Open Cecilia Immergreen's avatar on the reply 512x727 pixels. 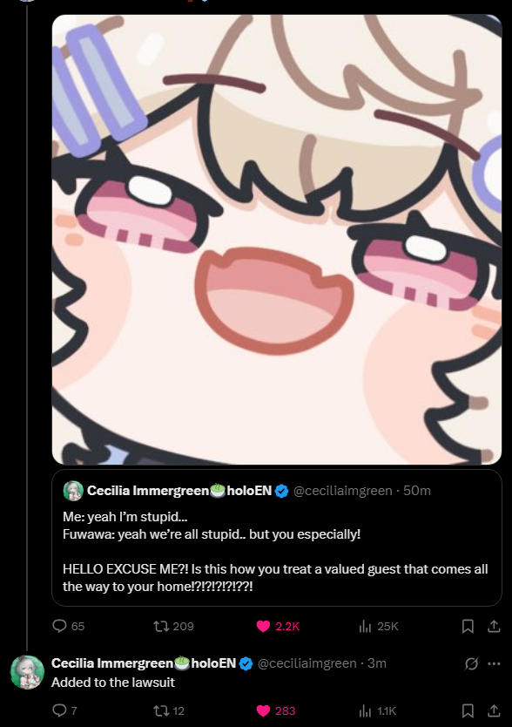(x=27, y=672)
